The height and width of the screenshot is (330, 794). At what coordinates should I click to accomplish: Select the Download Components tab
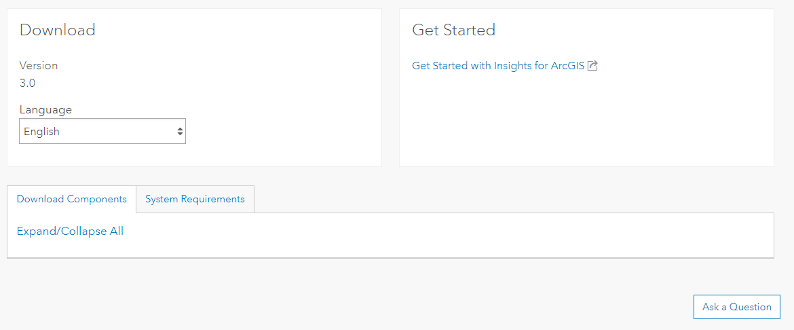pos(71,199)
